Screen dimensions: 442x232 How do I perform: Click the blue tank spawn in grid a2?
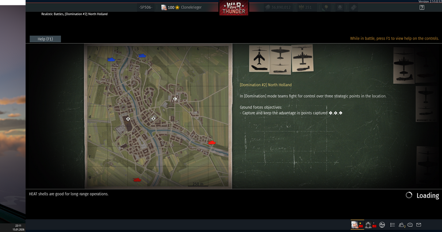[111, 59]
